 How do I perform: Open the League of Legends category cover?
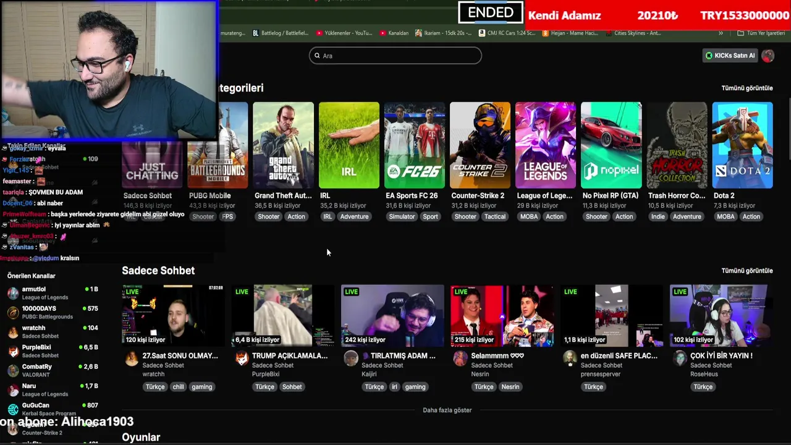[x=546, y=145]
